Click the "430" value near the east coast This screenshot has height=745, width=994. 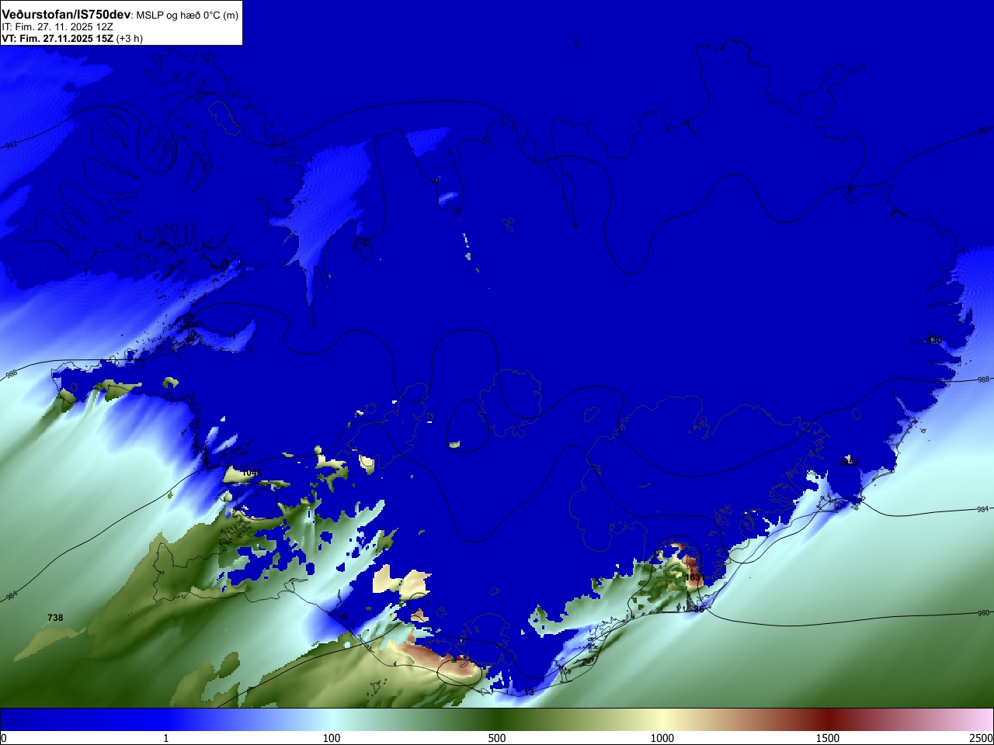935,340
